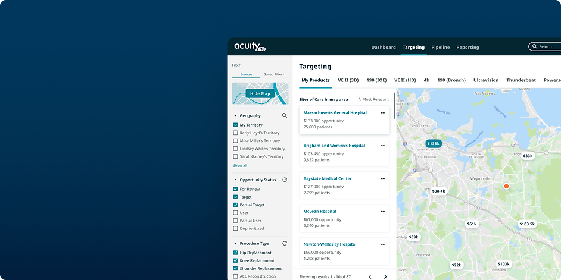The width and height of the screenshot is (561, 280).
Task: Collapse the Geography filter section
Action: (235, 116)
